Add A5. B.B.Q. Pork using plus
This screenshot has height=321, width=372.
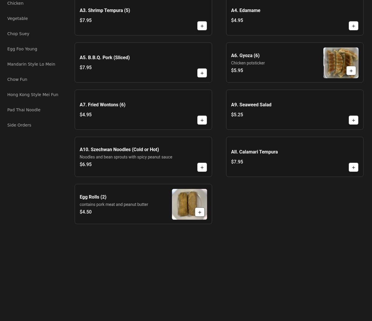tap(202, 73)
